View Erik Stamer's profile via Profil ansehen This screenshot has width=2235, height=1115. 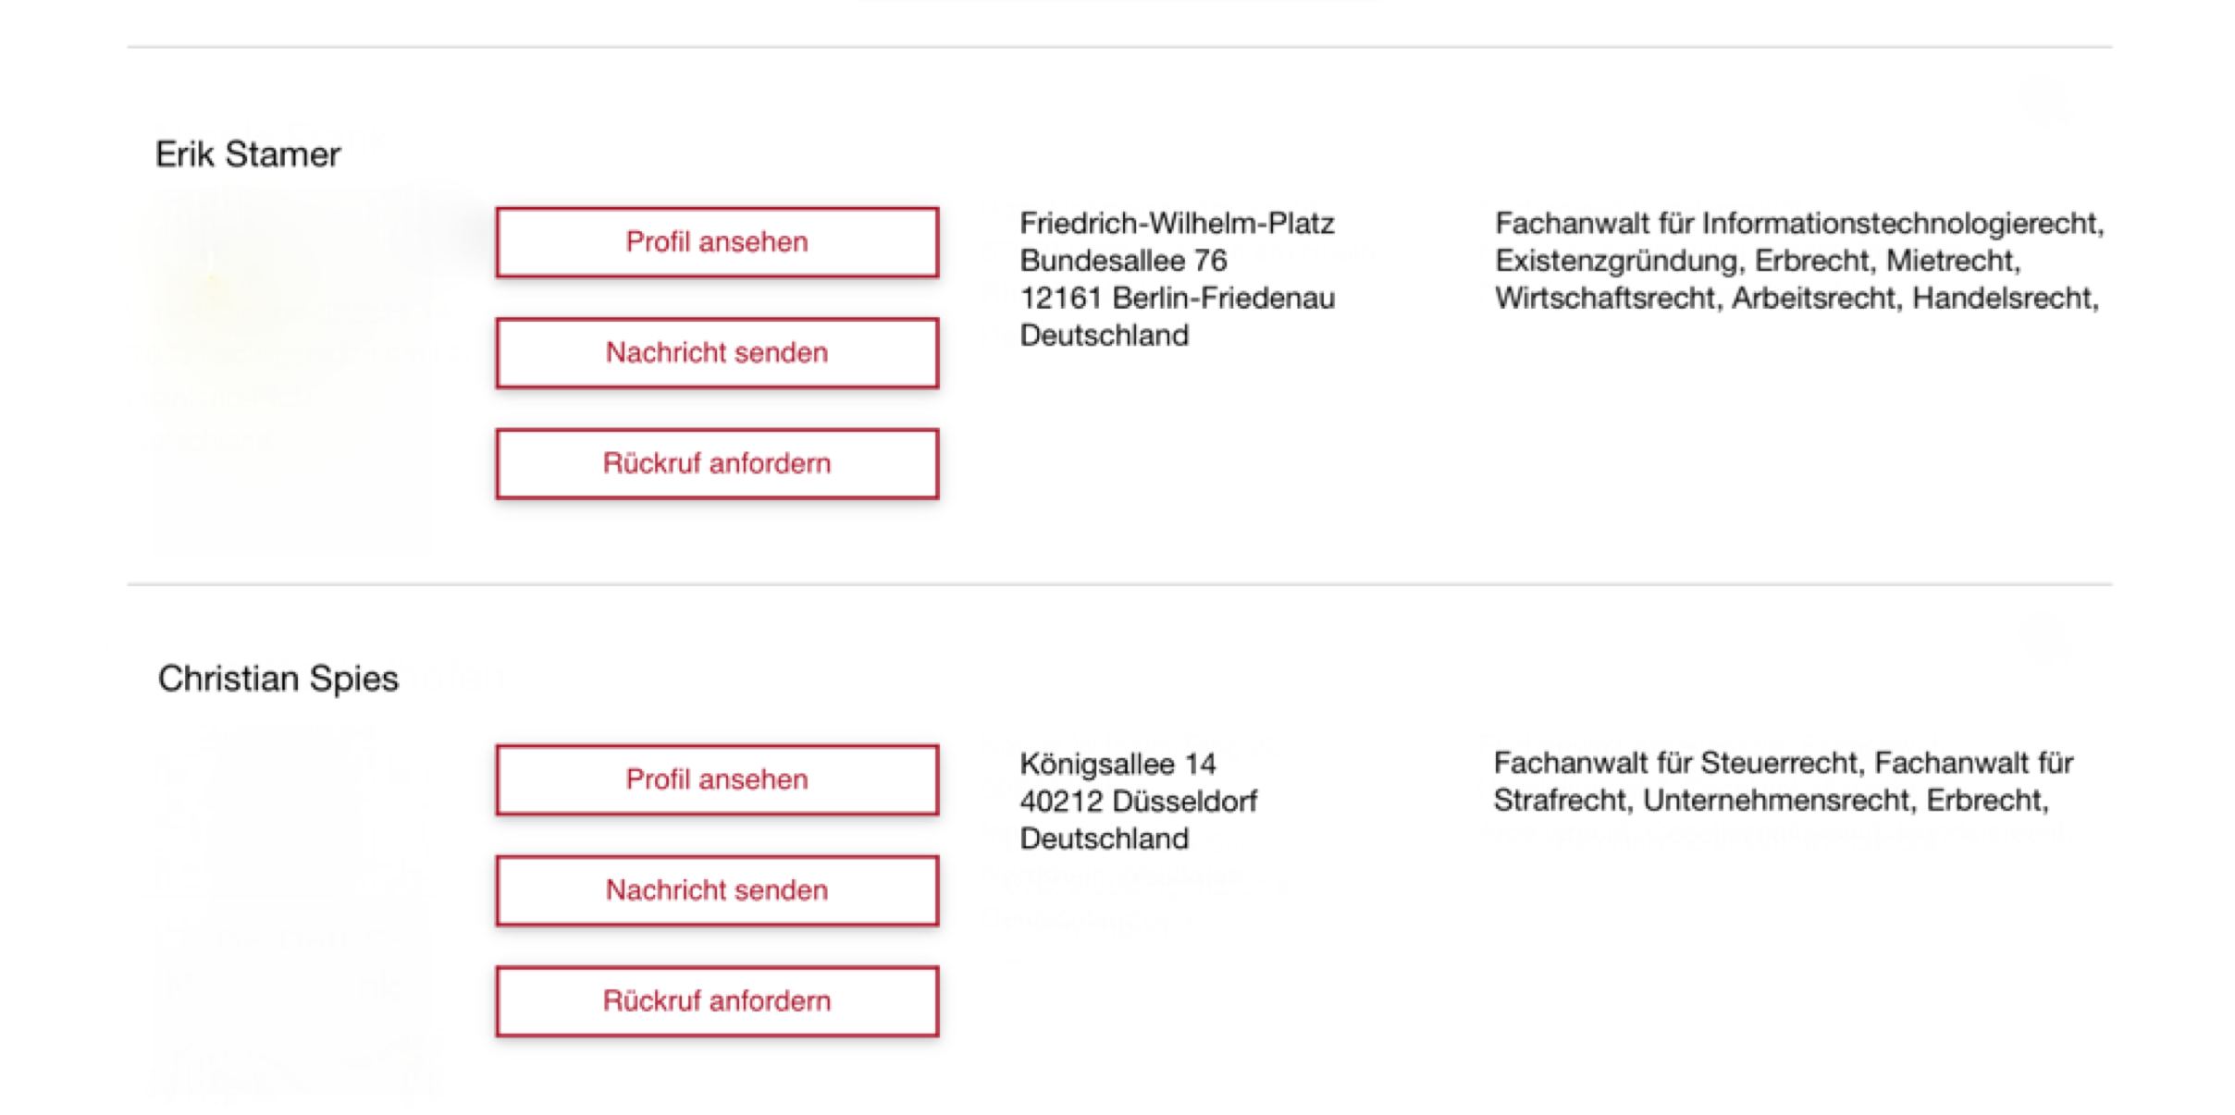point(717,242)
